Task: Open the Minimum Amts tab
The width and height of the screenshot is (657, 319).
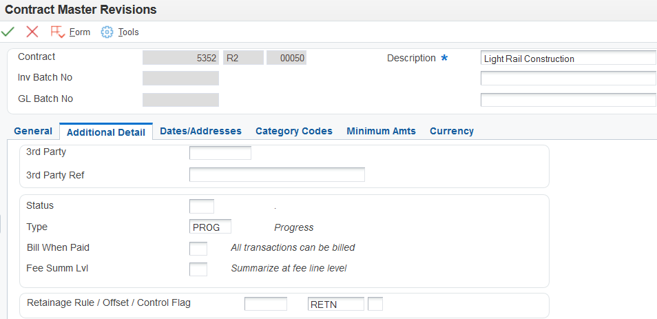Action: 382,131
